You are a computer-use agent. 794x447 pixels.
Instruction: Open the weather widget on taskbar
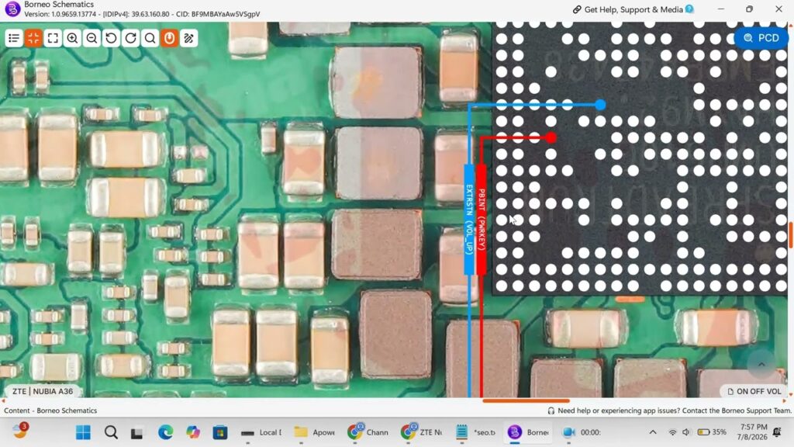click(x=19, y=431)
